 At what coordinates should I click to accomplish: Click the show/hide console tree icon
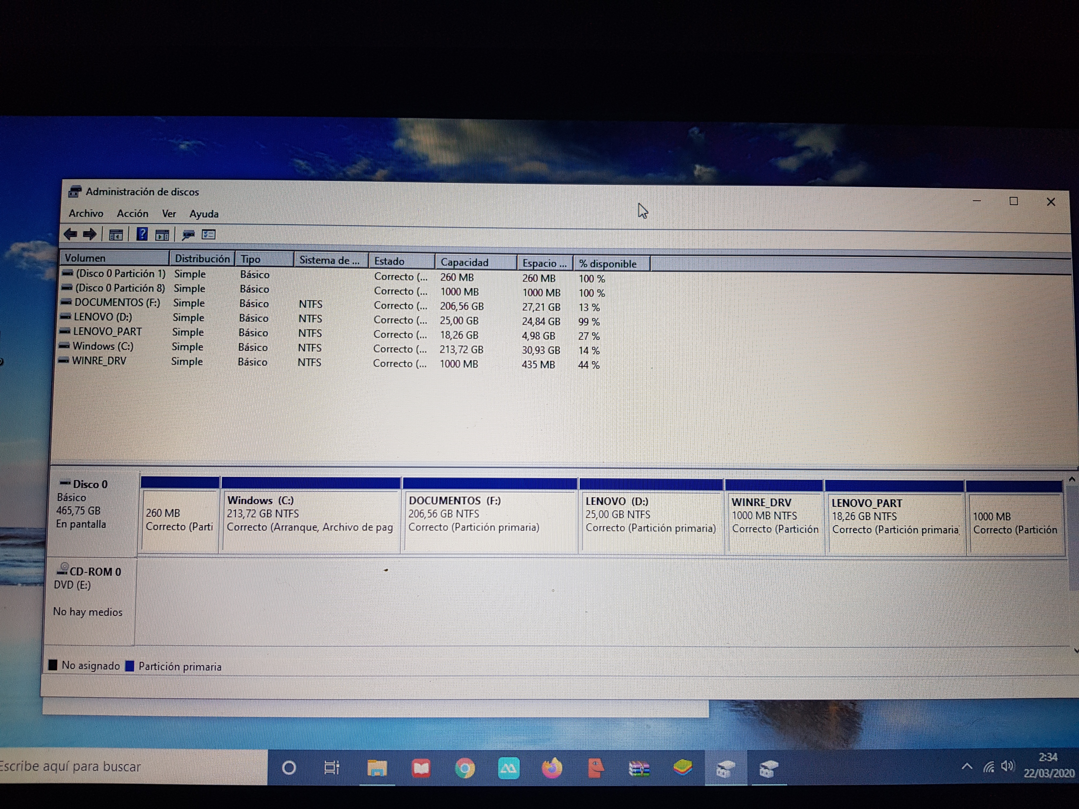[x=116, y=235]
